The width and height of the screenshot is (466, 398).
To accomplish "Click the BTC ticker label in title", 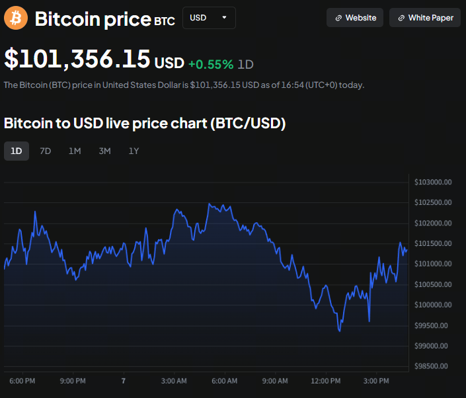I will coord(165,22).
